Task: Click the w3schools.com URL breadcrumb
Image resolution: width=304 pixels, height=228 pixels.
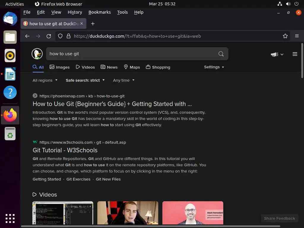Action: point(83,142)
